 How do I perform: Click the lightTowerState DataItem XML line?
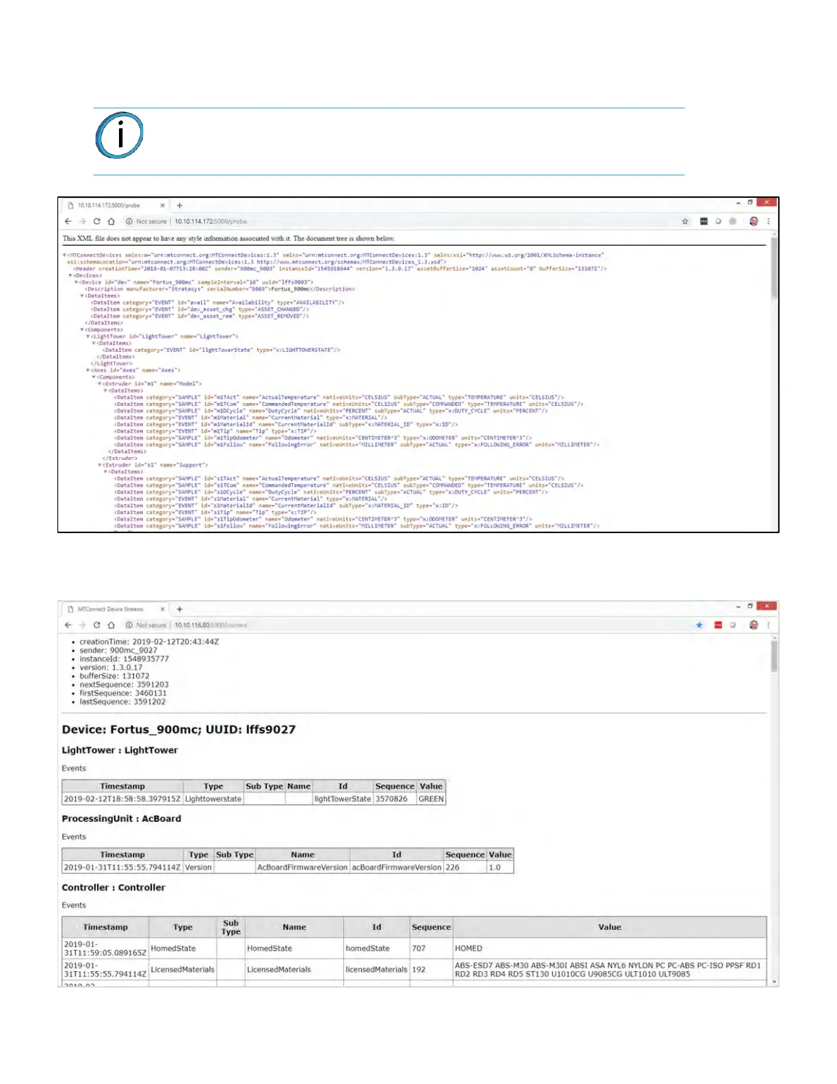221,350
